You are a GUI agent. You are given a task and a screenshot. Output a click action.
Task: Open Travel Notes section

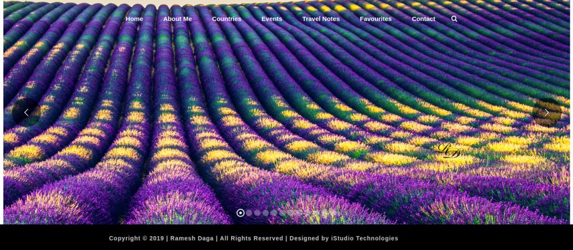[321, 19]
